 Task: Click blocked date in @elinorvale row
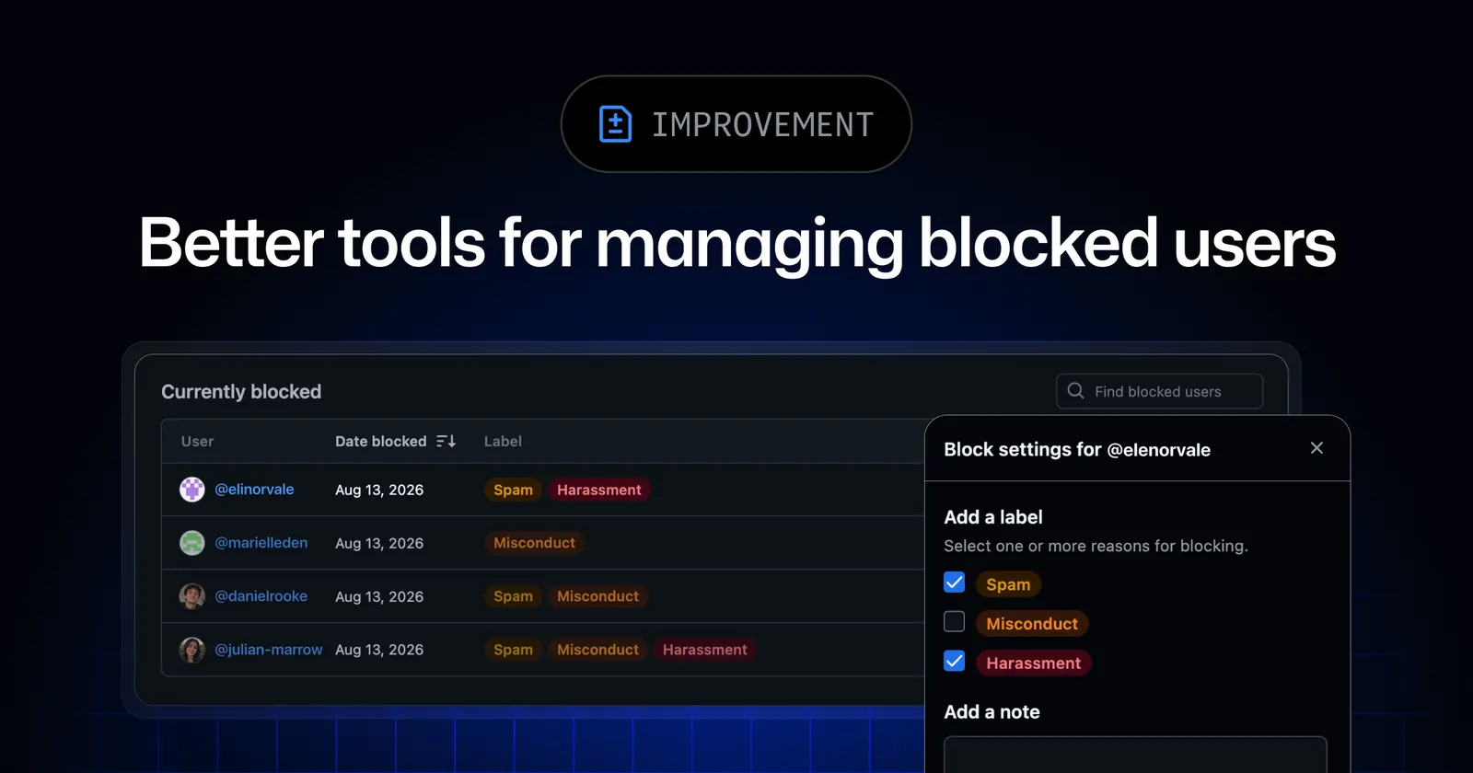click(x=379, y=490)
